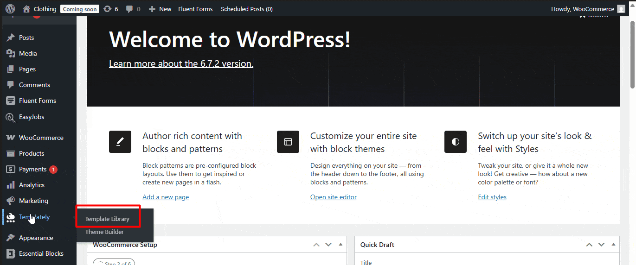This screenshot has width=636, height=265.
Task: Open the WooCommerce sidebar menu label
Action: pos(41,138)
